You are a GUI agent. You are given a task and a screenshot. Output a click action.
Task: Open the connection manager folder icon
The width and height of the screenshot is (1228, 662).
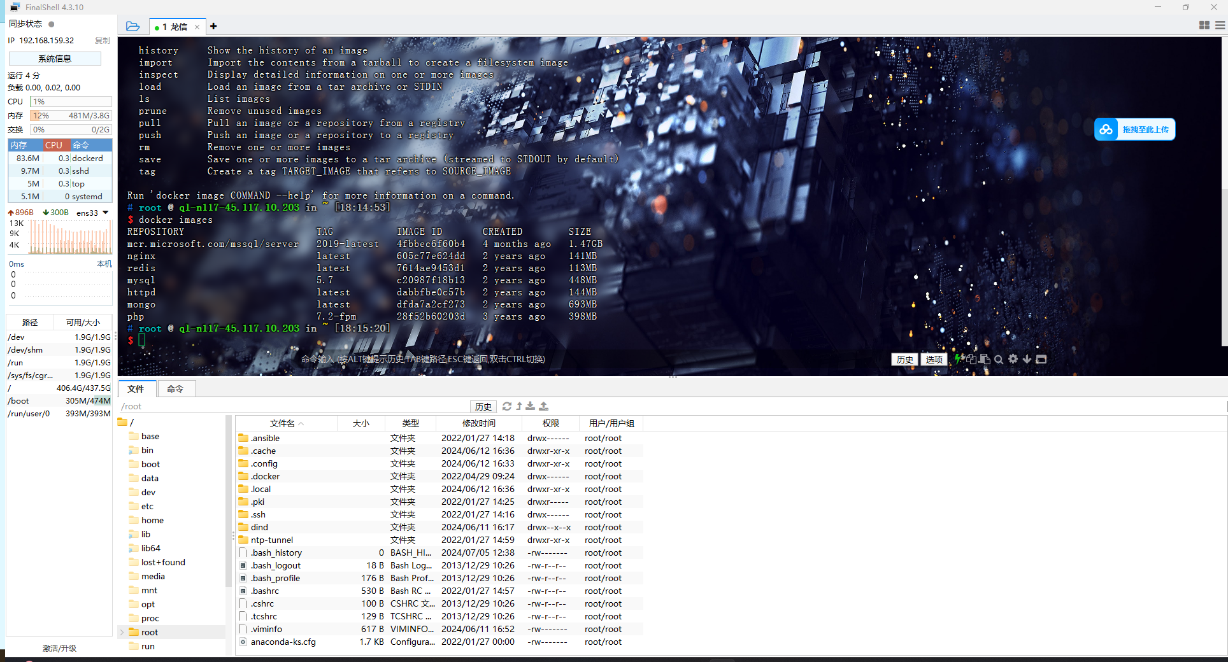pos(132,26)
